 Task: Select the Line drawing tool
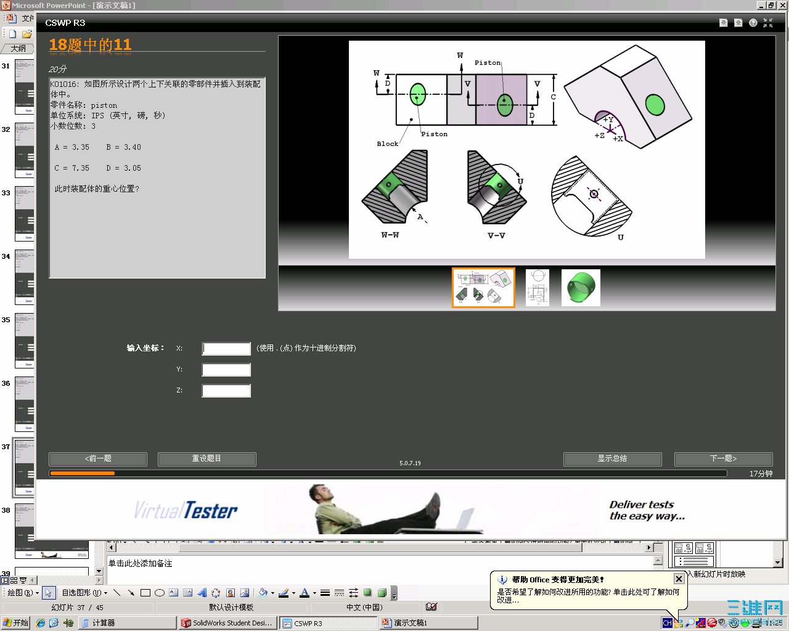[x=117, y=593]
